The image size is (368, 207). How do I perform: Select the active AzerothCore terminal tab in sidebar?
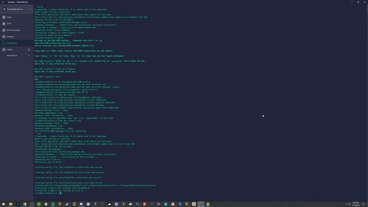[17, 43]
